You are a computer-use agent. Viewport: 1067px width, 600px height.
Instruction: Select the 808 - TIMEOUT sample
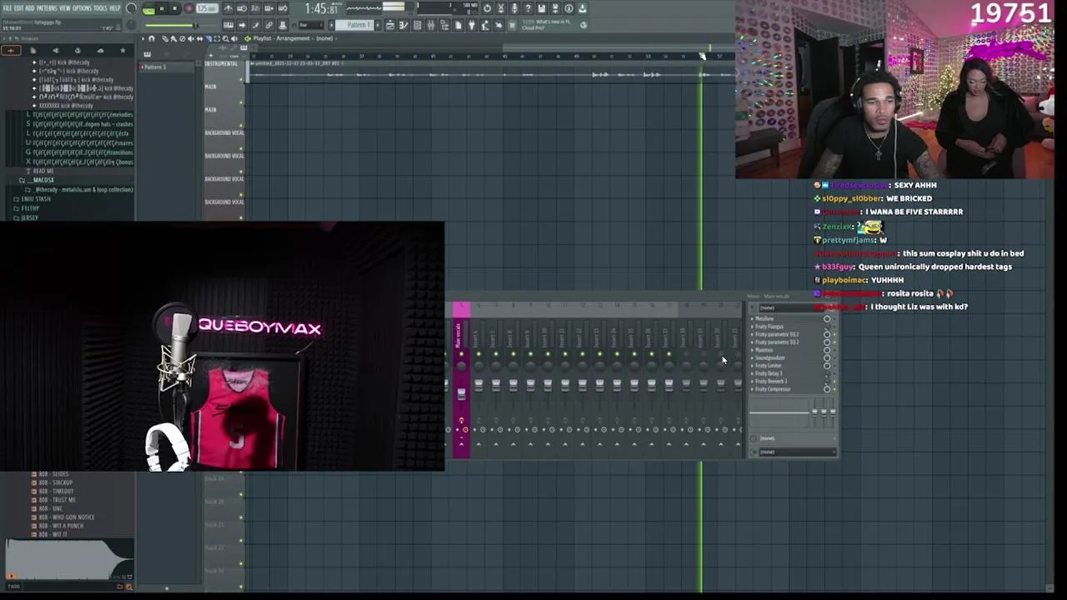click(53, 491)
